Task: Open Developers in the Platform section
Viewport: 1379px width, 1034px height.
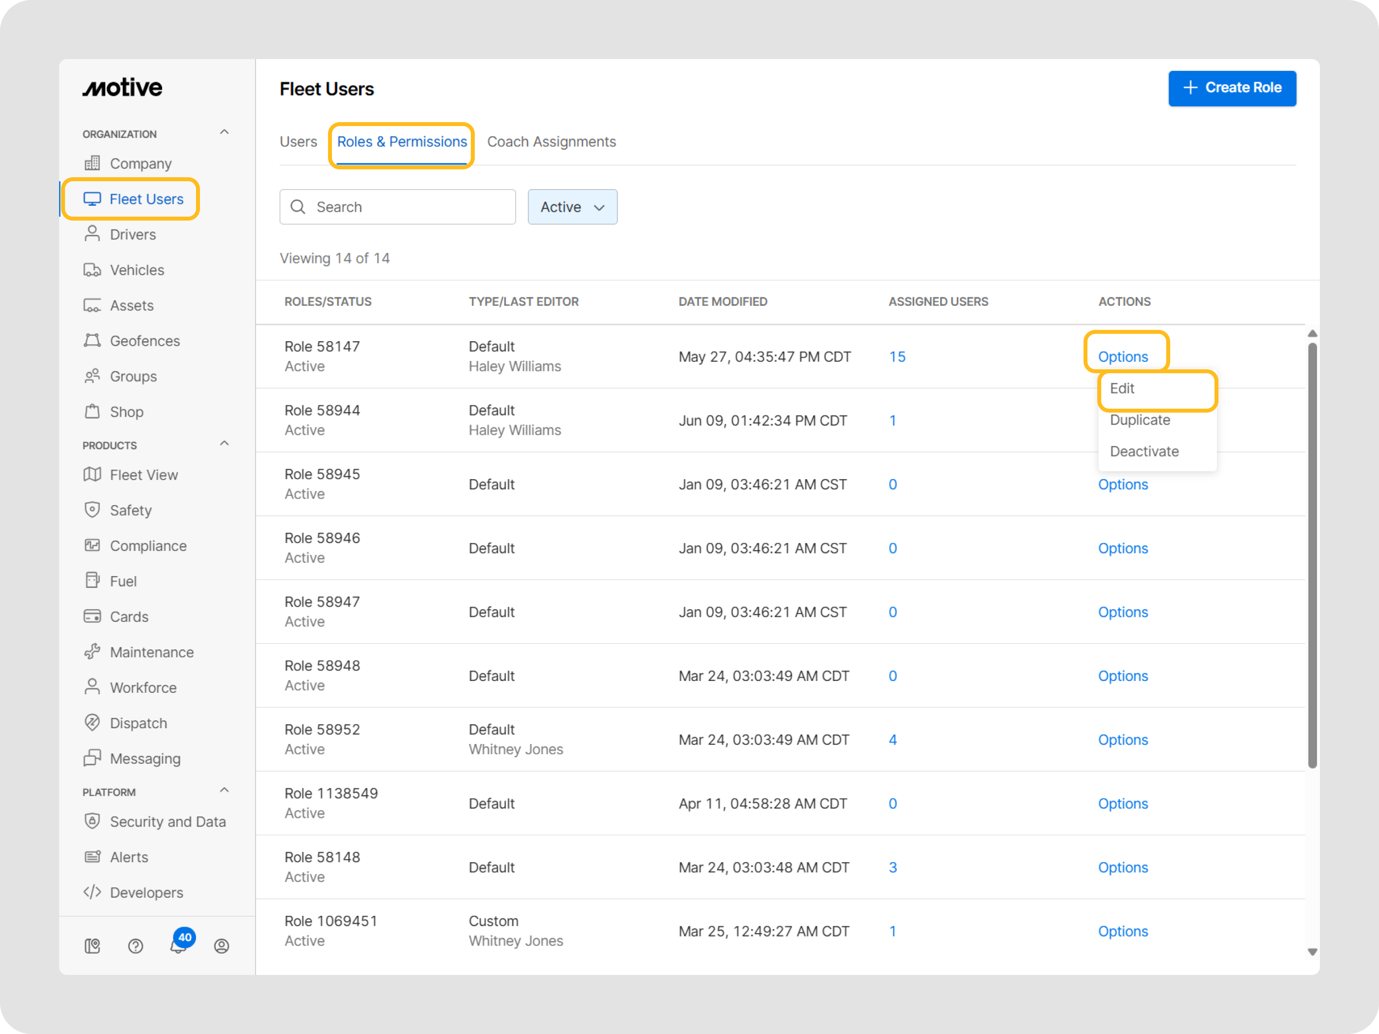Action: [x=146, y=893]
